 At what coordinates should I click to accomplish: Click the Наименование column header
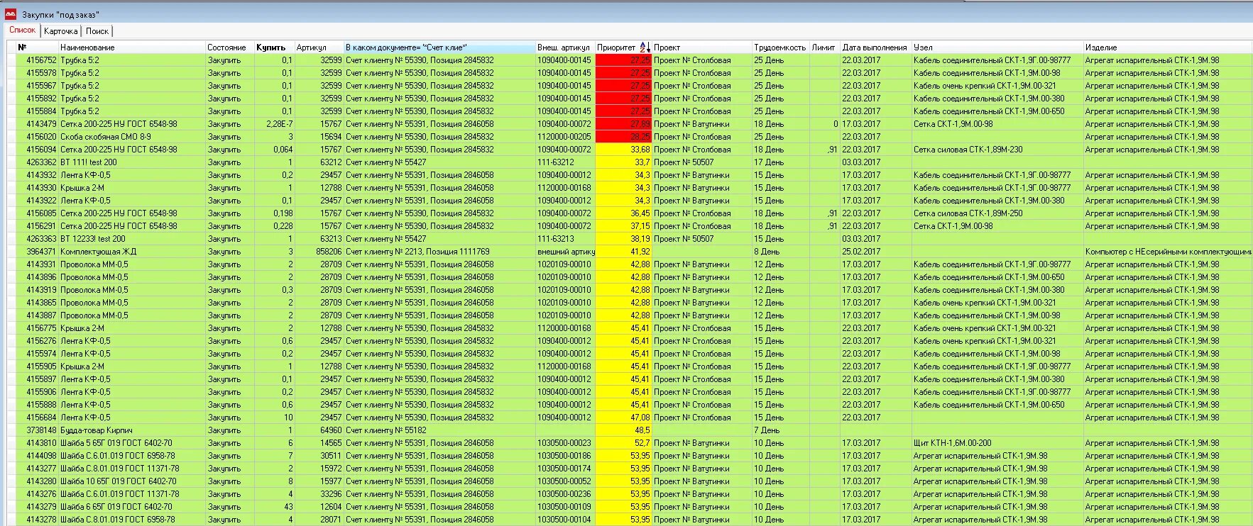pos(132,47)
